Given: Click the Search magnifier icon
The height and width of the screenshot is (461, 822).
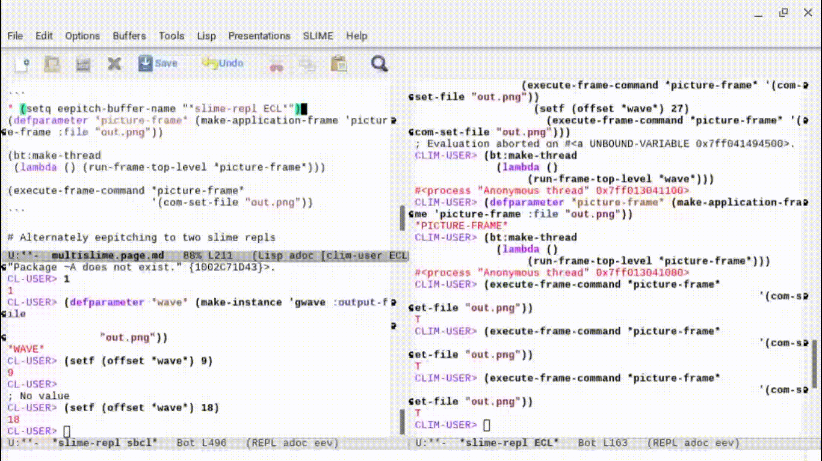Looking at the screenshot, I should (x=379, y=63).
